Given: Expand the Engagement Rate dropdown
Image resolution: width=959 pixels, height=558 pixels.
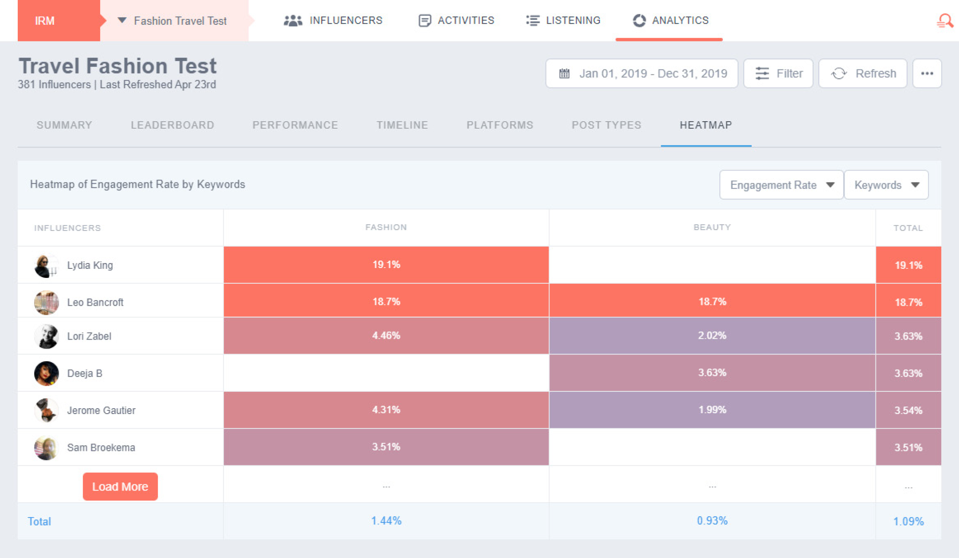Looking at the screenshot, I should click(781, 185).
